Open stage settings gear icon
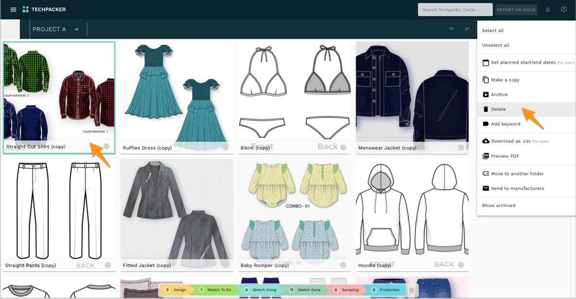 (411, 290)
